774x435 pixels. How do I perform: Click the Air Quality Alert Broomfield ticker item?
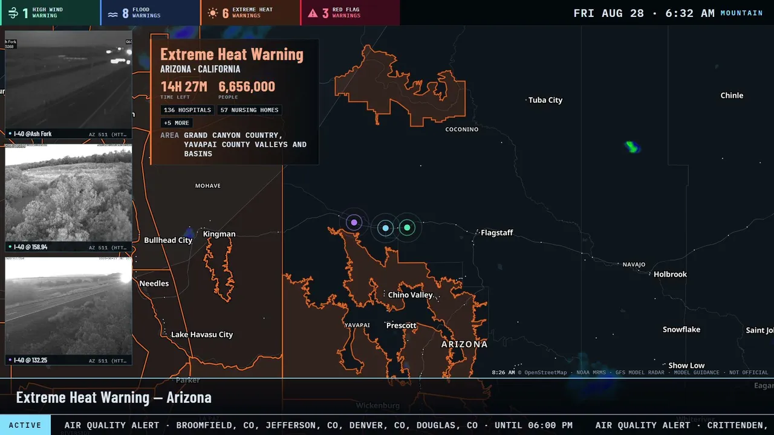tap(319, 425)
